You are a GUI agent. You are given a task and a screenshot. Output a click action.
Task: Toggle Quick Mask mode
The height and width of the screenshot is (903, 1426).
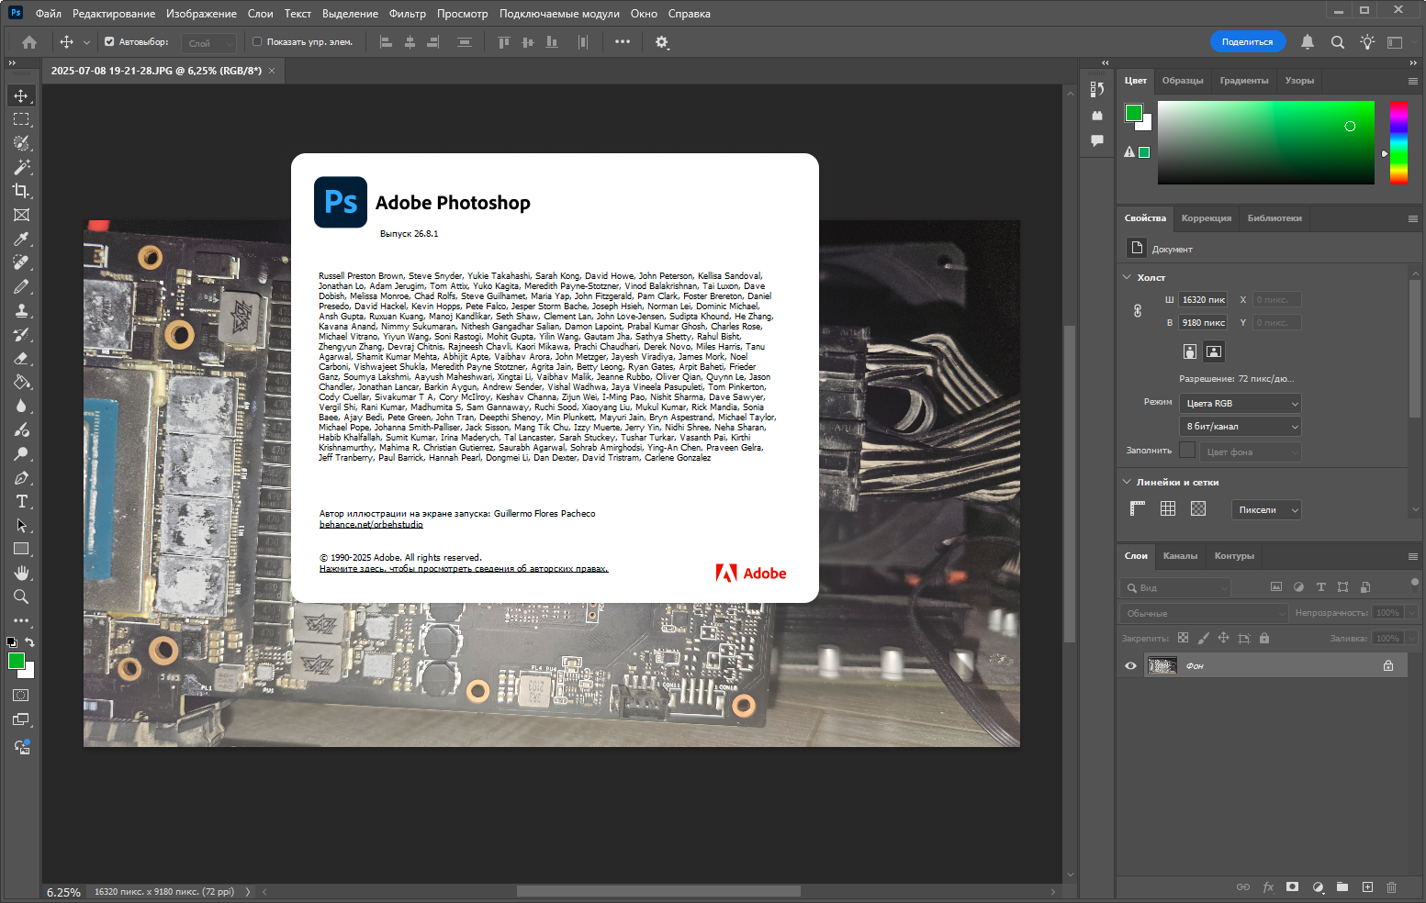tap(21, 696)
